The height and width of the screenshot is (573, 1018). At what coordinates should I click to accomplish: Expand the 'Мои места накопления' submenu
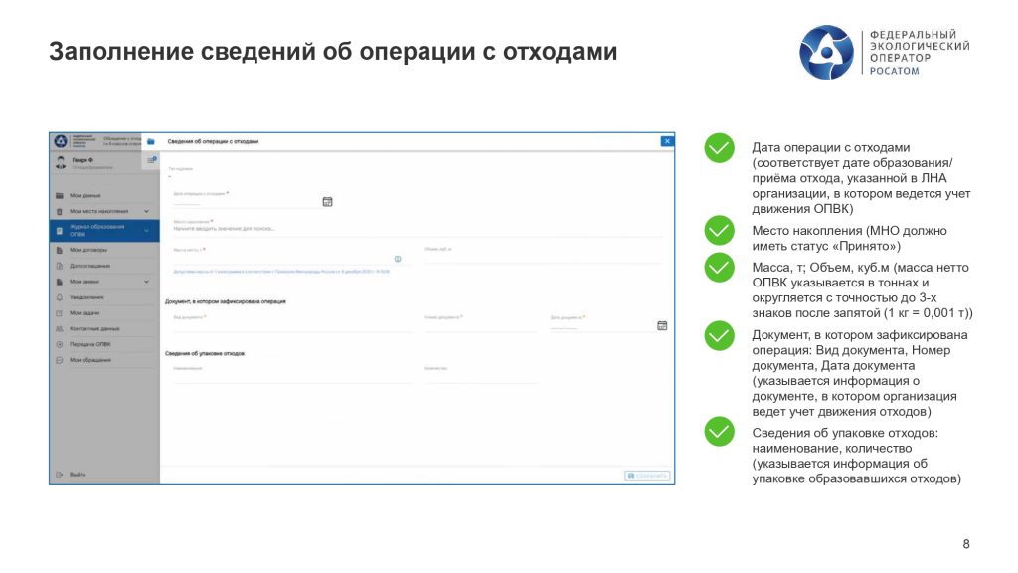coord(147,211)
